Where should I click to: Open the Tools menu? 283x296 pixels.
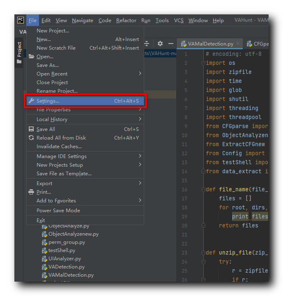tap(162, 21)
